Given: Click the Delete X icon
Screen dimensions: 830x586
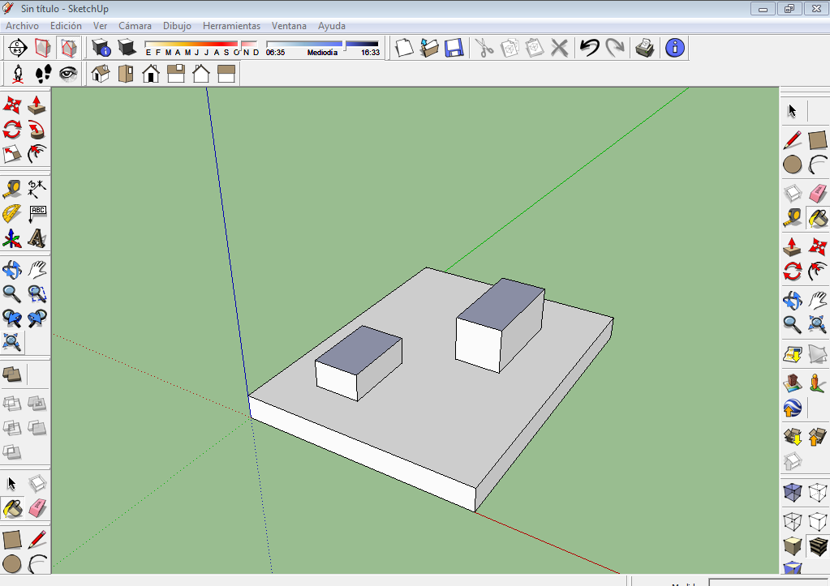Looking at the screenshot, I should pyautogui.click(x=560, y=48).
